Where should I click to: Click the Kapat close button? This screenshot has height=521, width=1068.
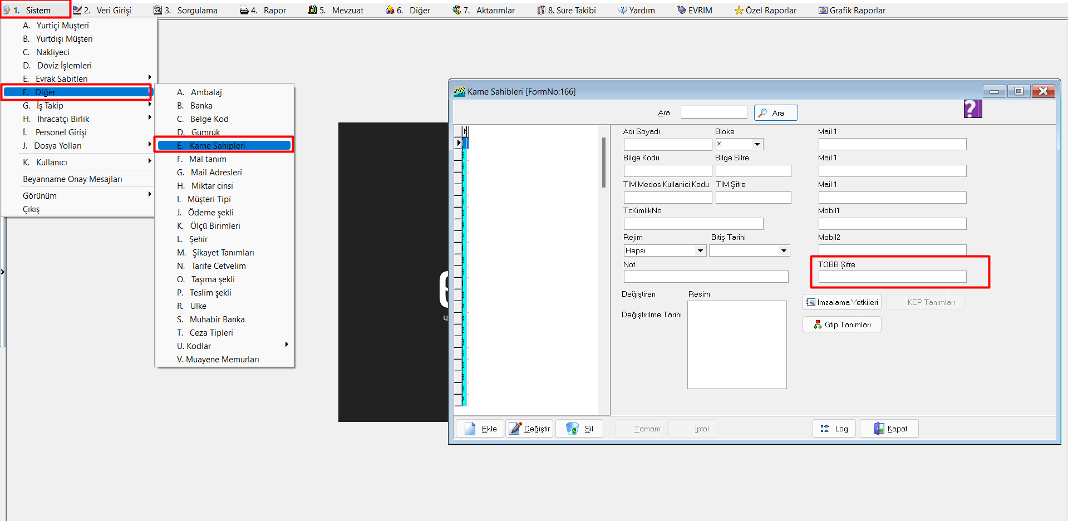(889, 429)
